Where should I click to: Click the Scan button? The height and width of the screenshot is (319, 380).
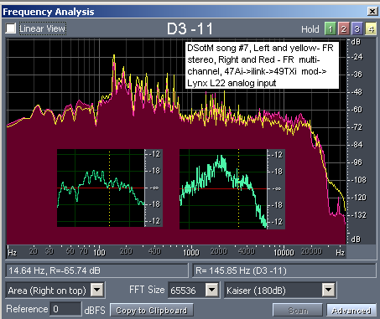click(x=298, y=311)
